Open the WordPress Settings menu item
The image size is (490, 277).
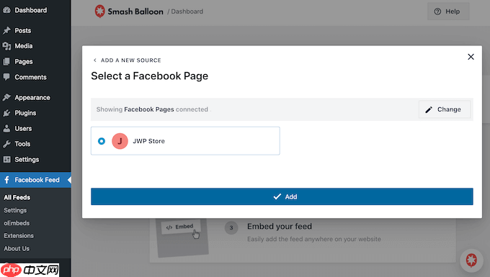(x=27, y=160)
